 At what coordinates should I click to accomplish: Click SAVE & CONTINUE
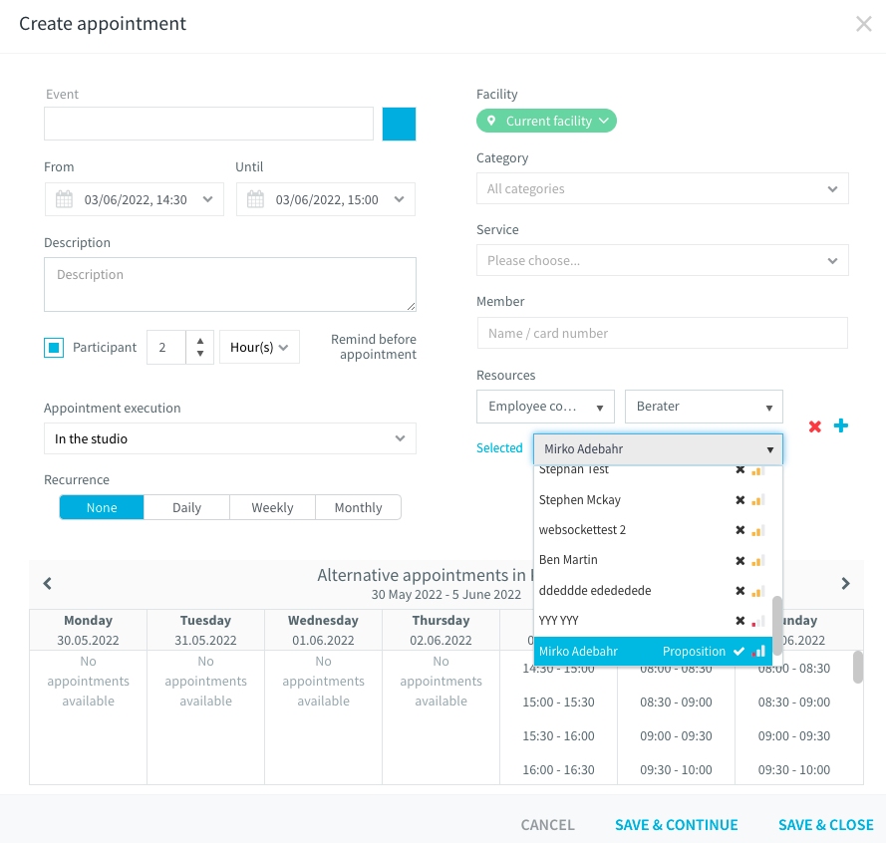pos(677,825)
